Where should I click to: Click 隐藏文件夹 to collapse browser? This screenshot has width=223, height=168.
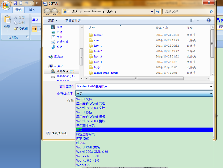57,133
